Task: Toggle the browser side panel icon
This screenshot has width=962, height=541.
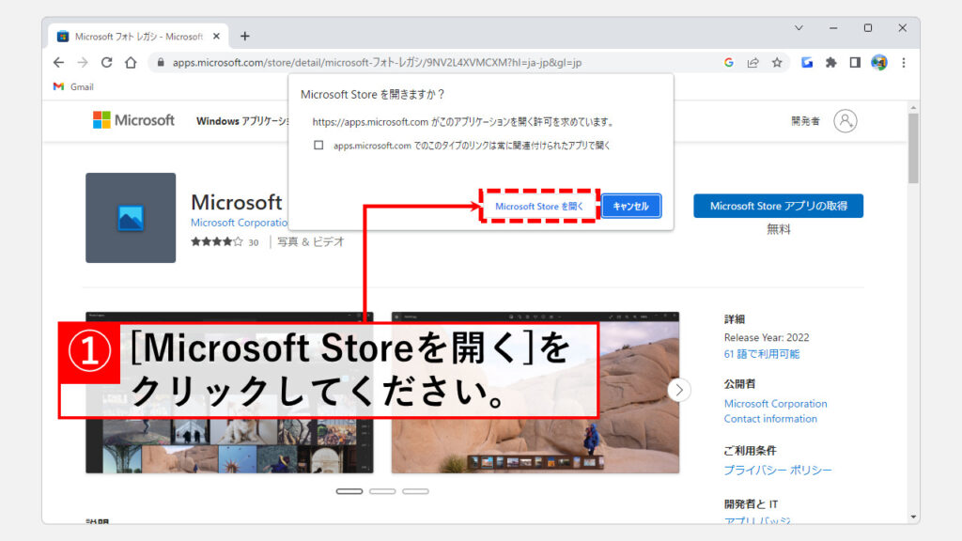Action: (855, 63)
